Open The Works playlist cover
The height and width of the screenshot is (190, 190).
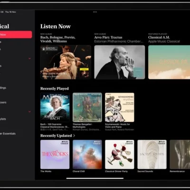(x=55, y=154)
